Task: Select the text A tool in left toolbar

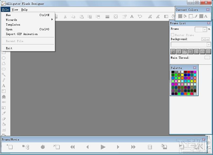Action: coord(4,86)
